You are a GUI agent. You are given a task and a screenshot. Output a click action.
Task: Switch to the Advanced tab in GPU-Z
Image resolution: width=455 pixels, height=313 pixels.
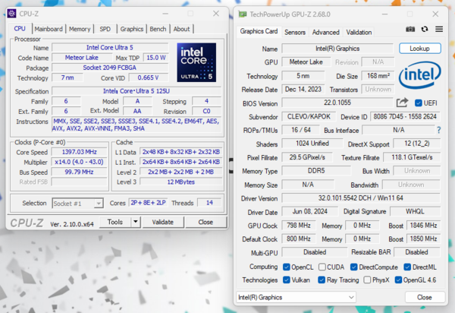[x=325, y=32]
